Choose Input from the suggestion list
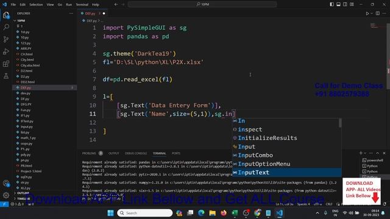This screenshot has height=219, width=390. [287, 147]
